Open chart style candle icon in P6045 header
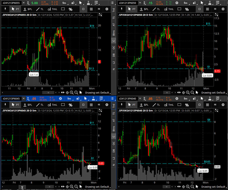The image size is (228, 190). point(78,99)
